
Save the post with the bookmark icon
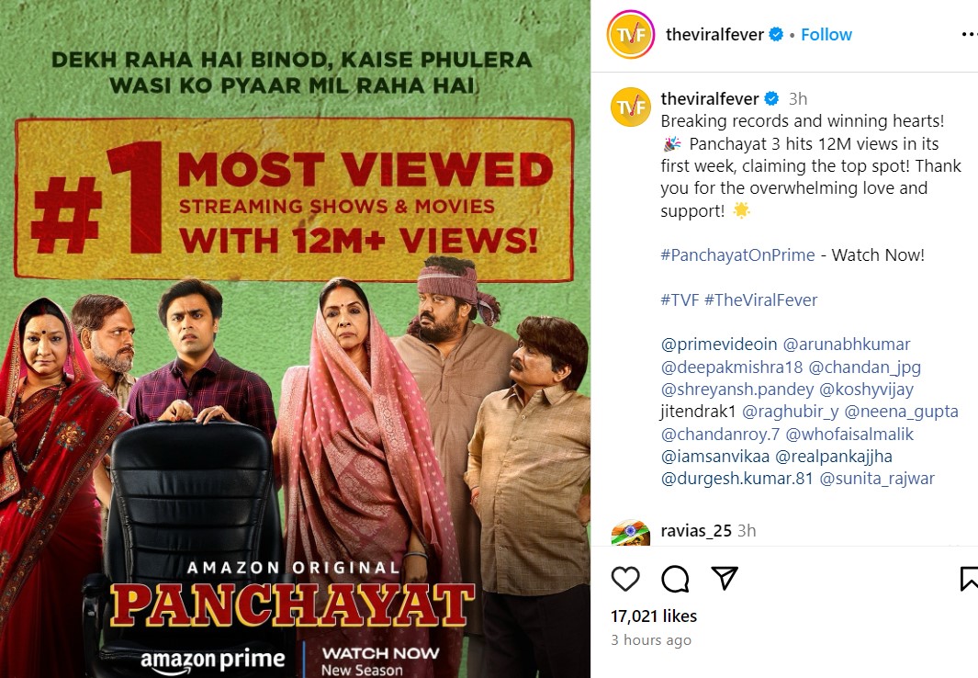tap(969, 579)
